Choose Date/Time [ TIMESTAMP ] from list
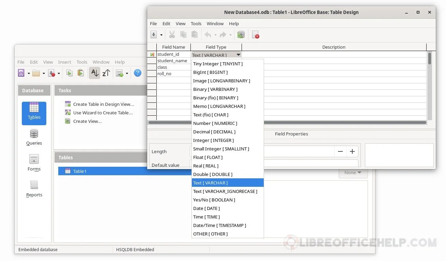The width and height of the screenshot is (446, 261). [x=228, y=225]
